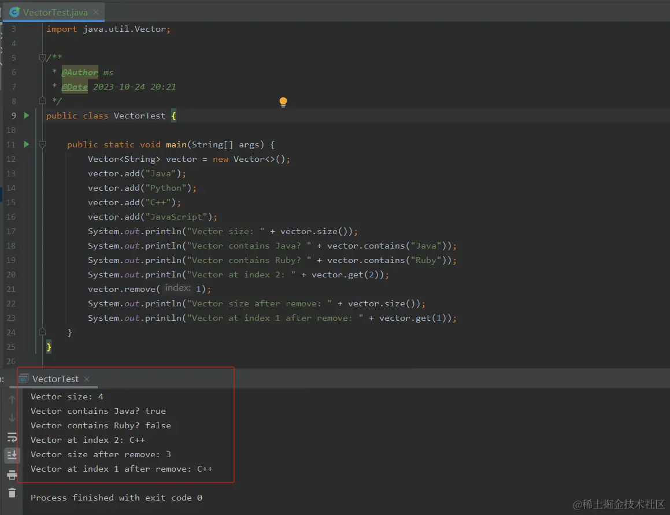Click the console line 'Vector size: 4'

tap(66, 397)
